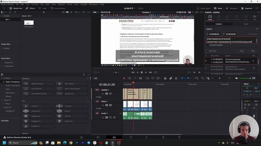Mute audio with the speaker icon
Viewport: 261px width, 146px height.
point(237,78)
